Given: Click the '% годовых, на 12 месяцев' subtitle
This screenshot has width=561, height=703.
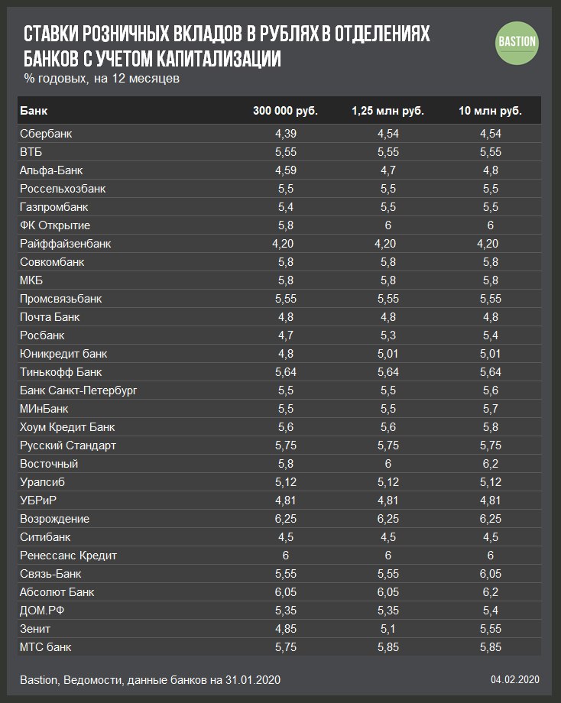Looking at the screenshot, I should click(102, 79).
